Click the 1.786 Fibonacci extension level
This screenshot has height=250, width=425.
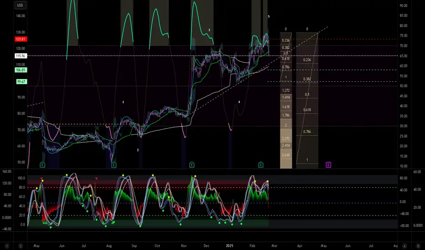[x=286, y=115]
